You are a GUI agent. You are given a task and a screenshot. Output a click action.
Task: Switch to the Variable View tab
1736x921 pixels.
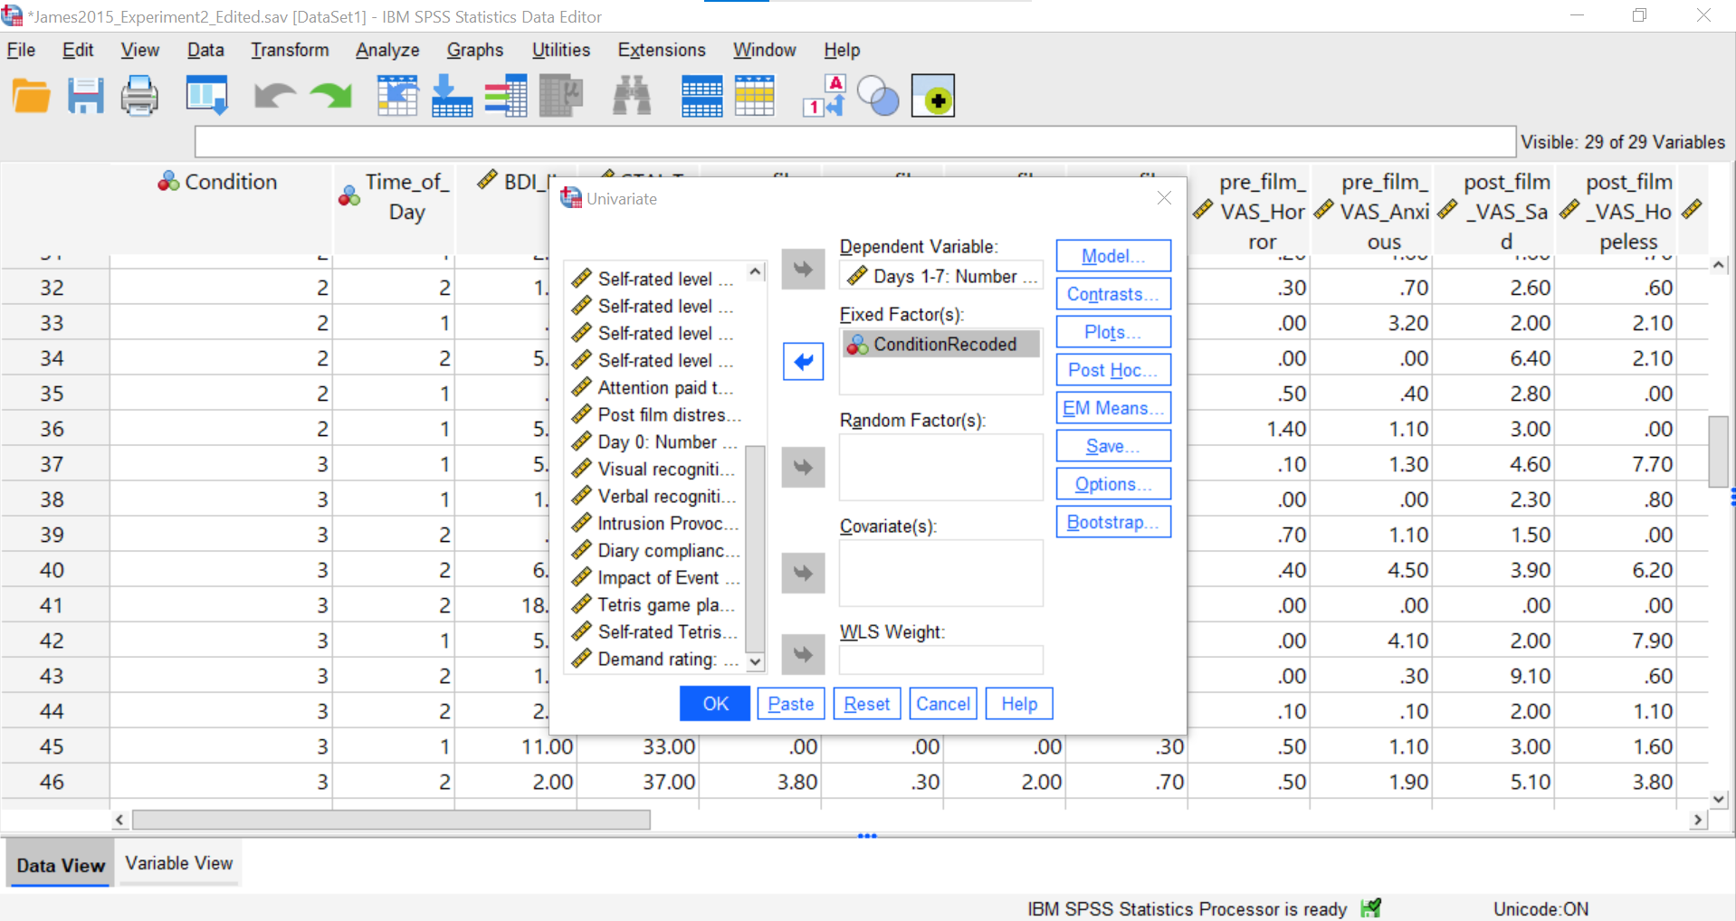click(x=179, y=863)
